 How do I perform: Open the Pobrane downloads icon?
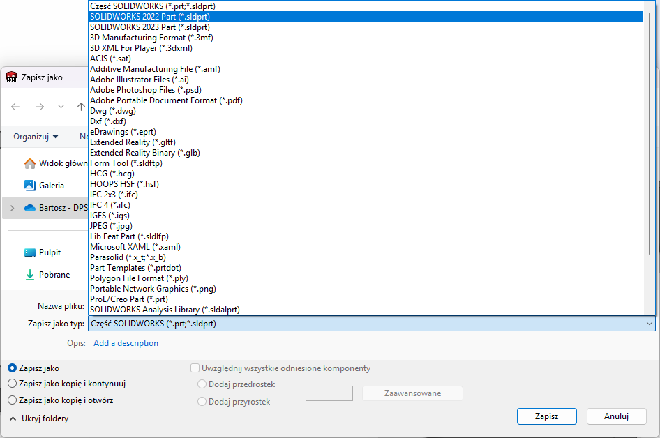(30, 275)
